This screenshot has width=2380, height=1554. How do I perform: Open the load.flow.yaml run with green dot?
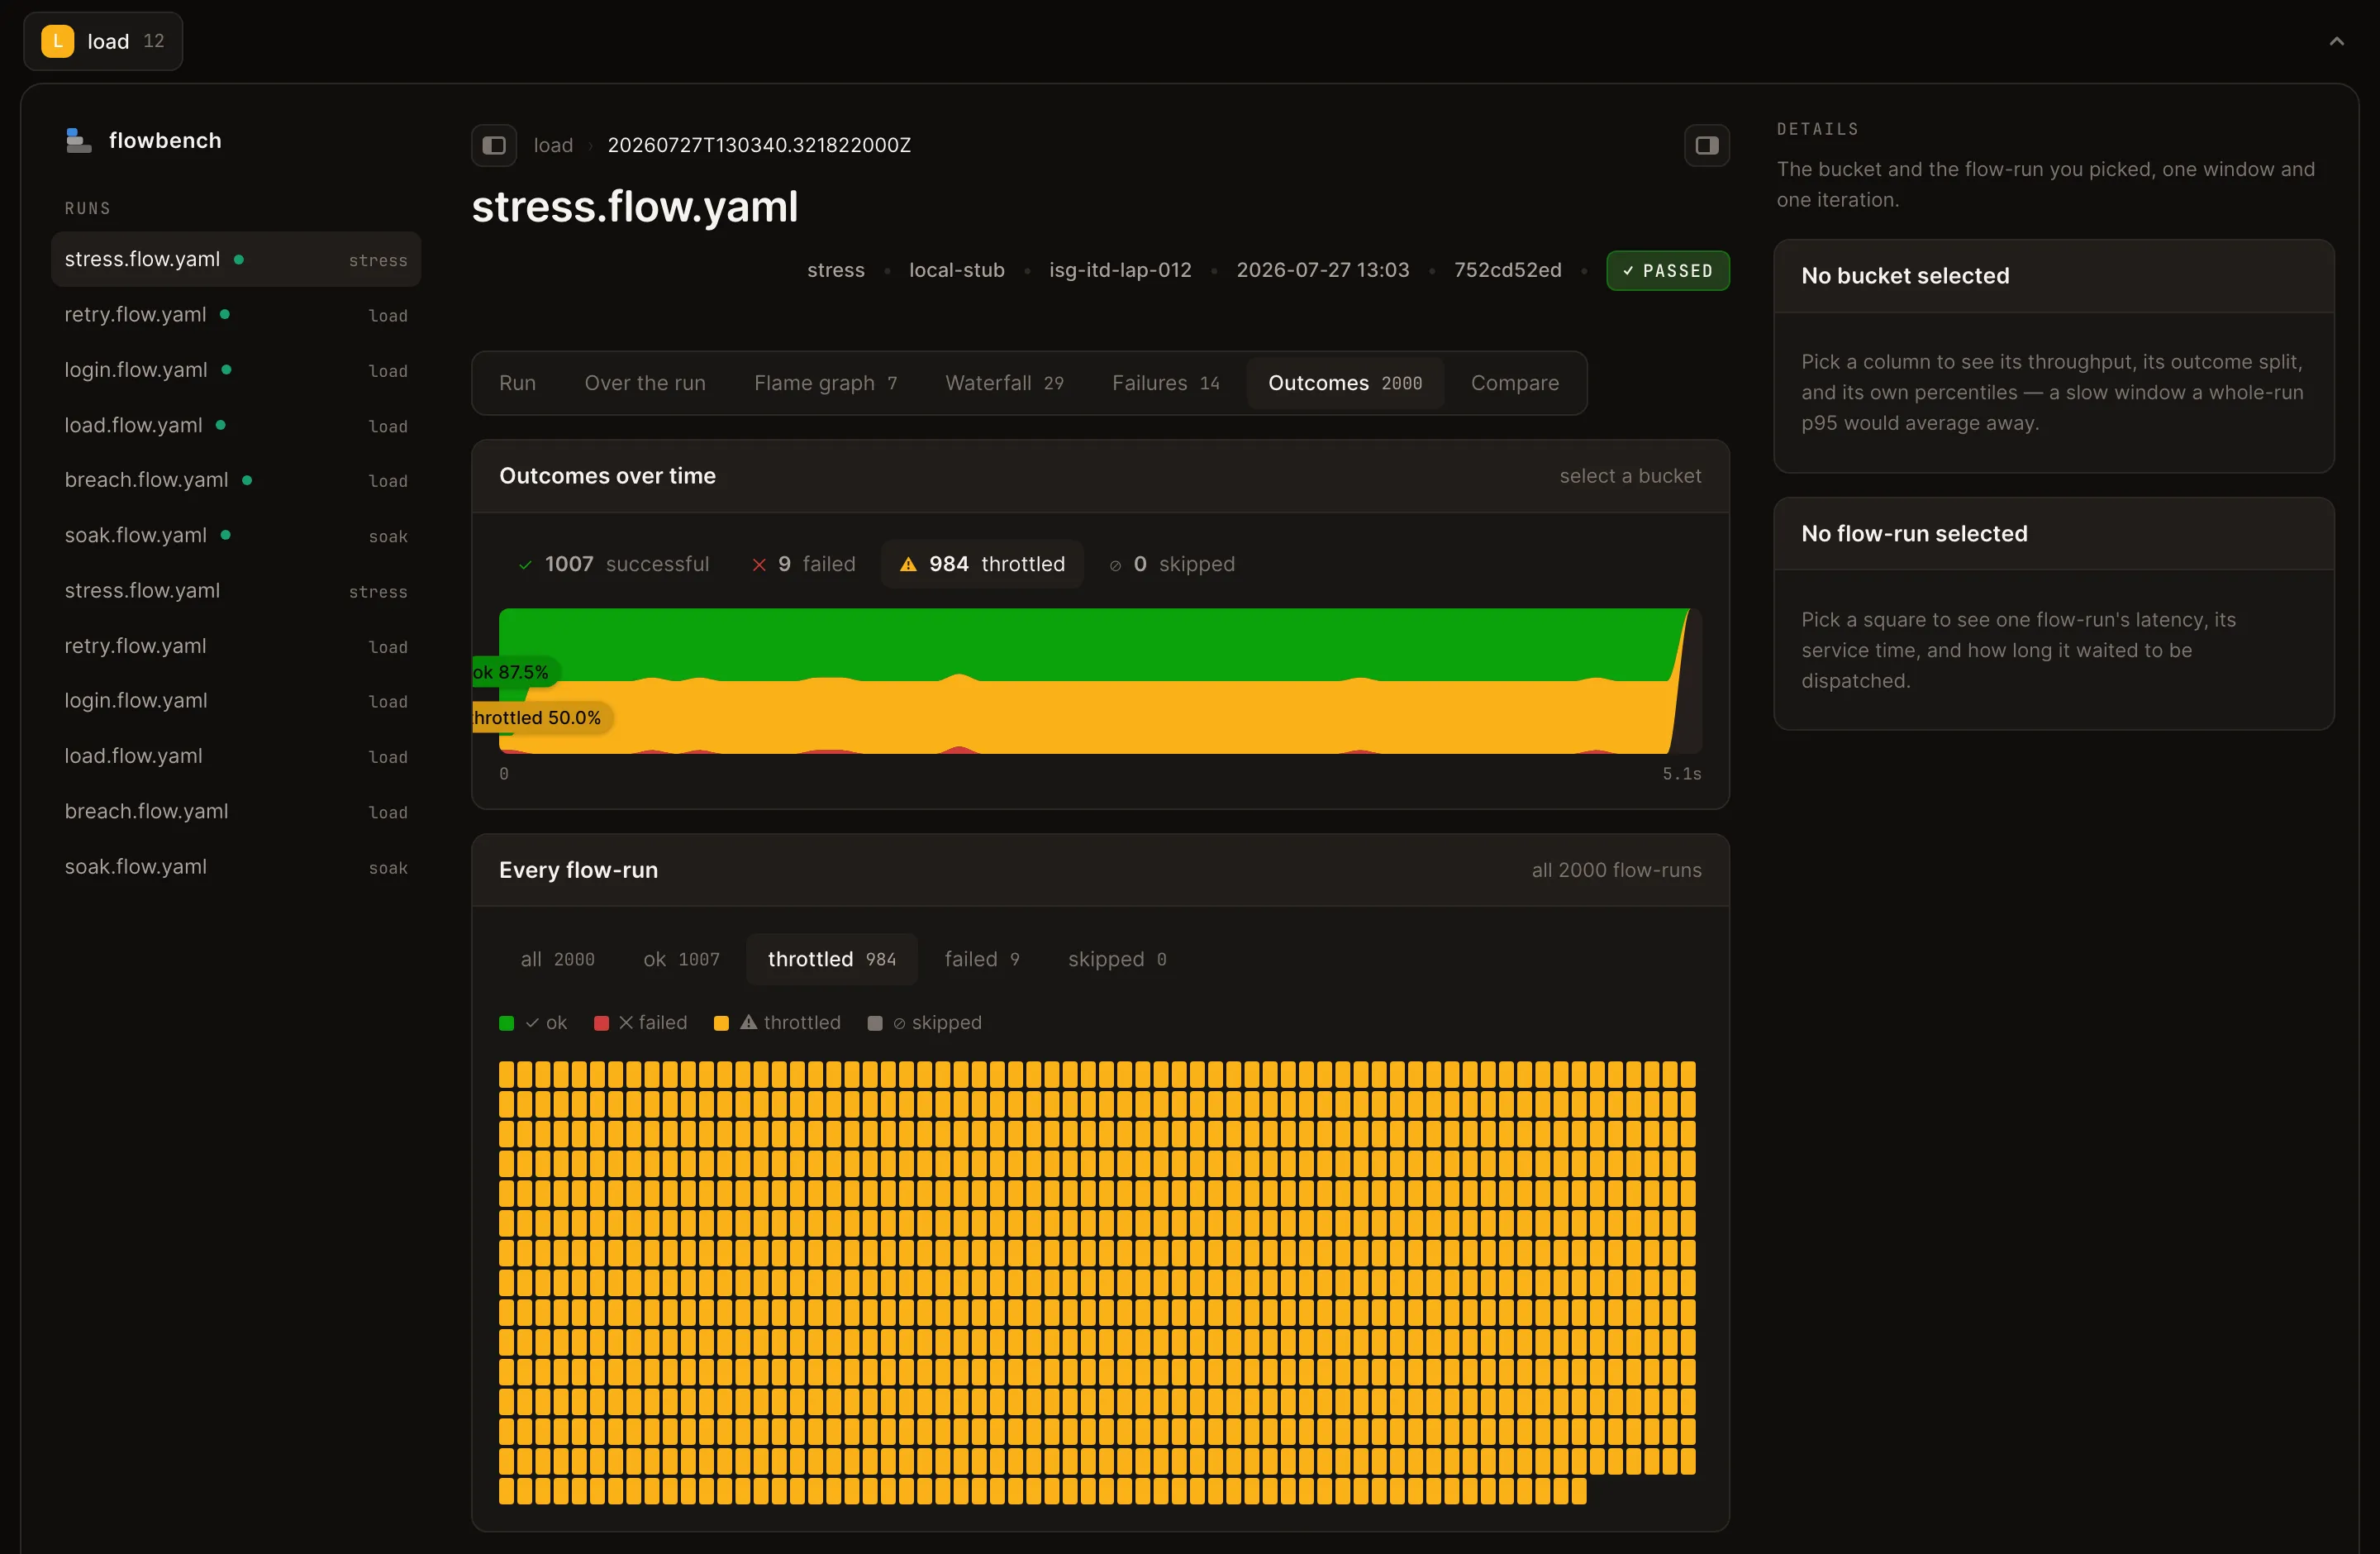[x=236, y=426]
